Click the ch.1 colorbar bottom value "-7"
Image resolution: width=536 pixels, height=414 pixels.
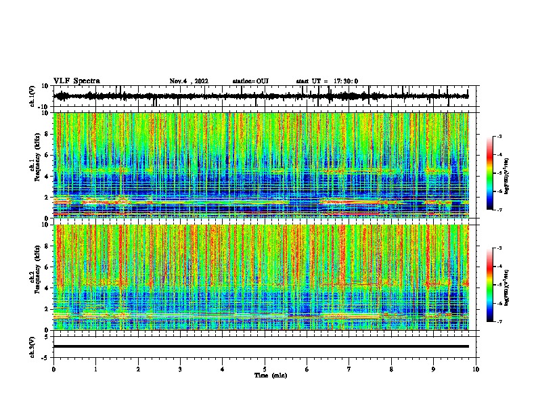[499, 210]
